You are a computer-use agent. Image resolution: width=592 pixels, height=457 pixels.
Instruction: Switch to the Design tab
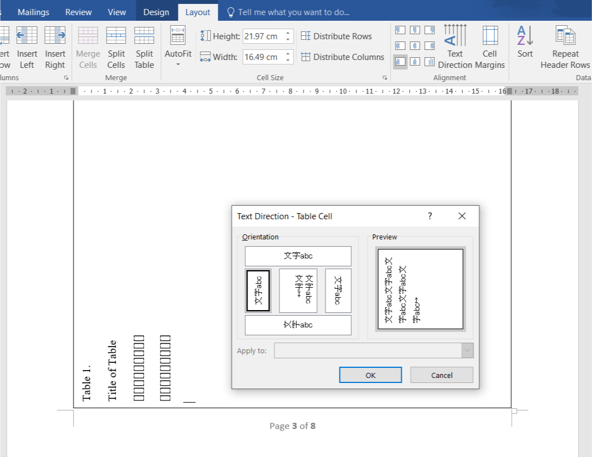(x=157, y=12)
